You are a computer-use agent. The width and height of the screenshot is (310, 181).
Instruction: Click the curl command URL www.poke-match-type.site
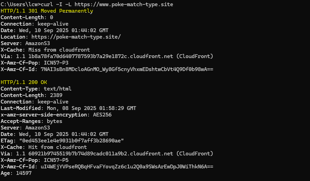[124, 4]
